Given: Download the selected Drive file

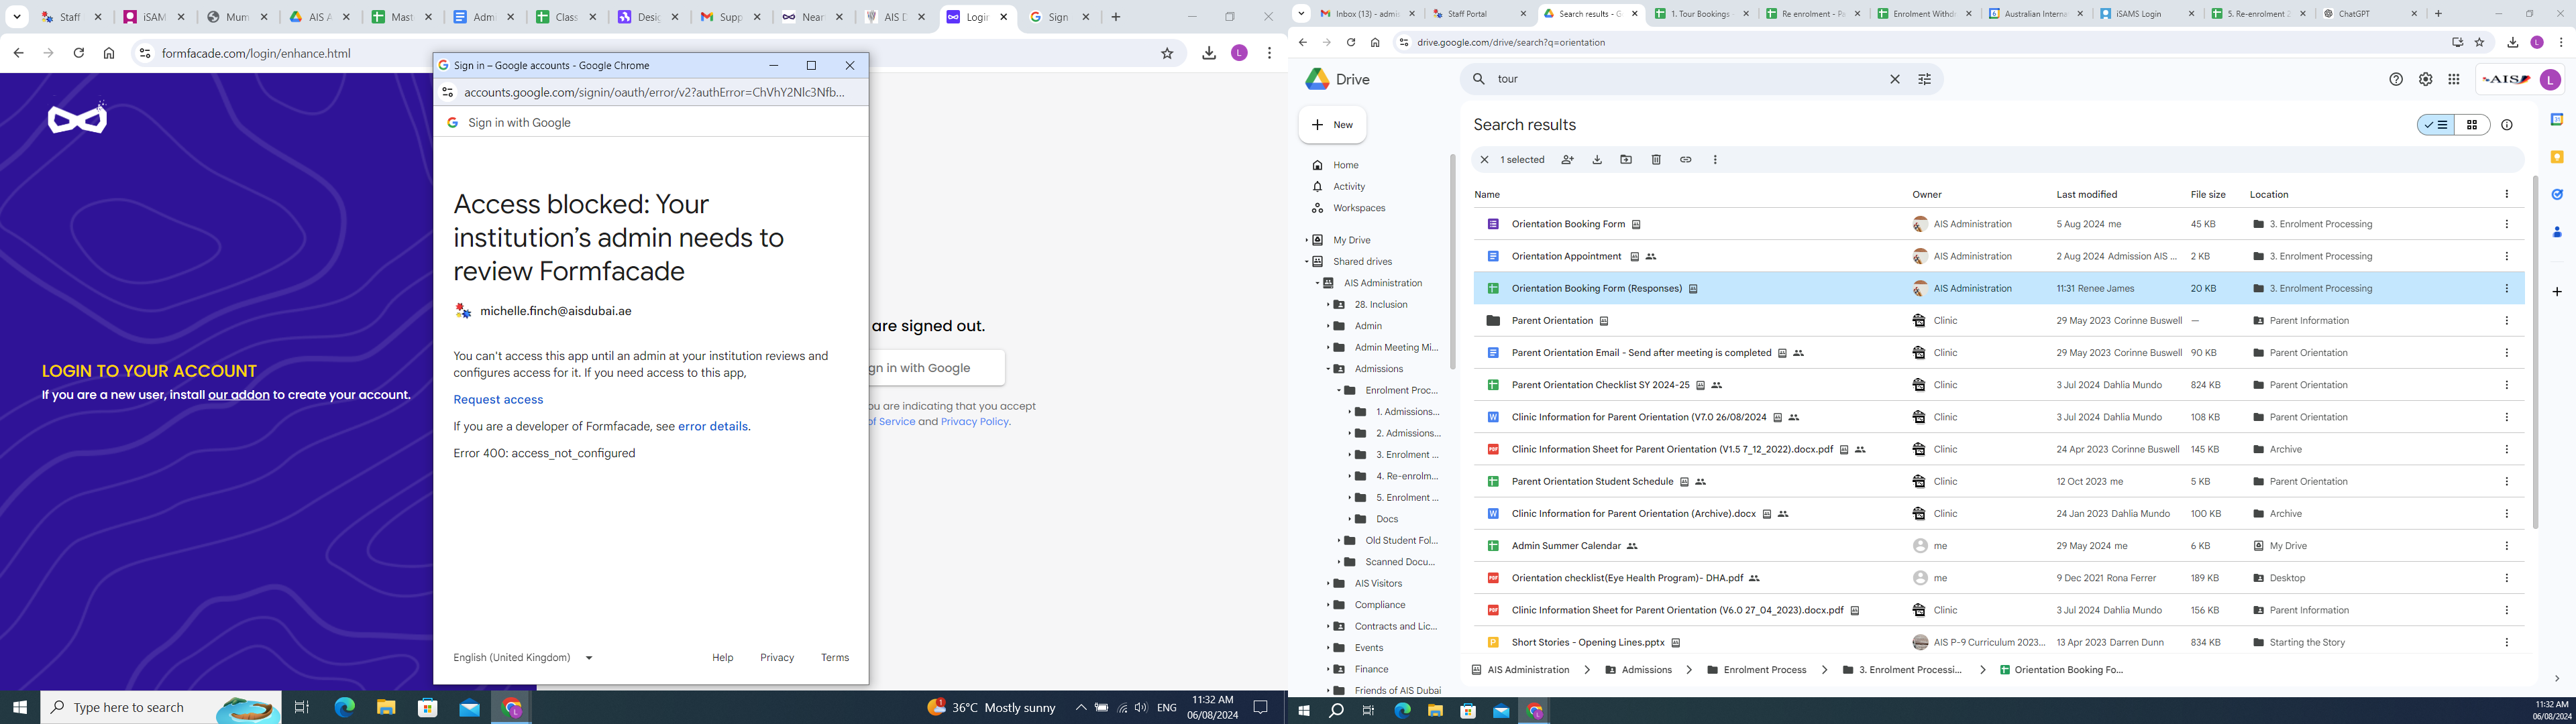Looking at the screenshot, I should click(x=1597, y=160).
